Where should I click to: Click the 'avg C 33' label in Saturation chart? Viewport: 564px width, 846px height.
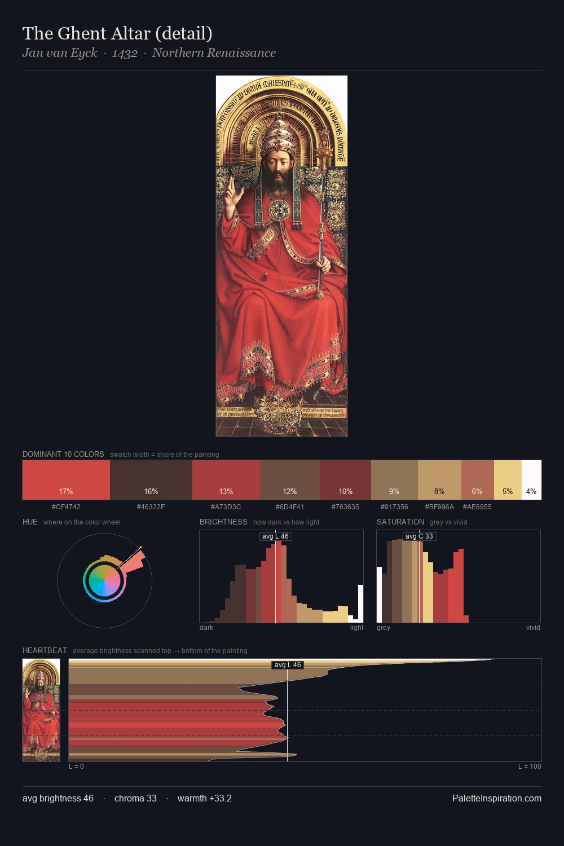pos(419,536)
